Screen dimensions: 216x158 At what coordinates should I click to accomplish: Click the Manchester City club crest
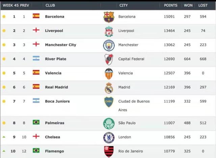point(109,45)
